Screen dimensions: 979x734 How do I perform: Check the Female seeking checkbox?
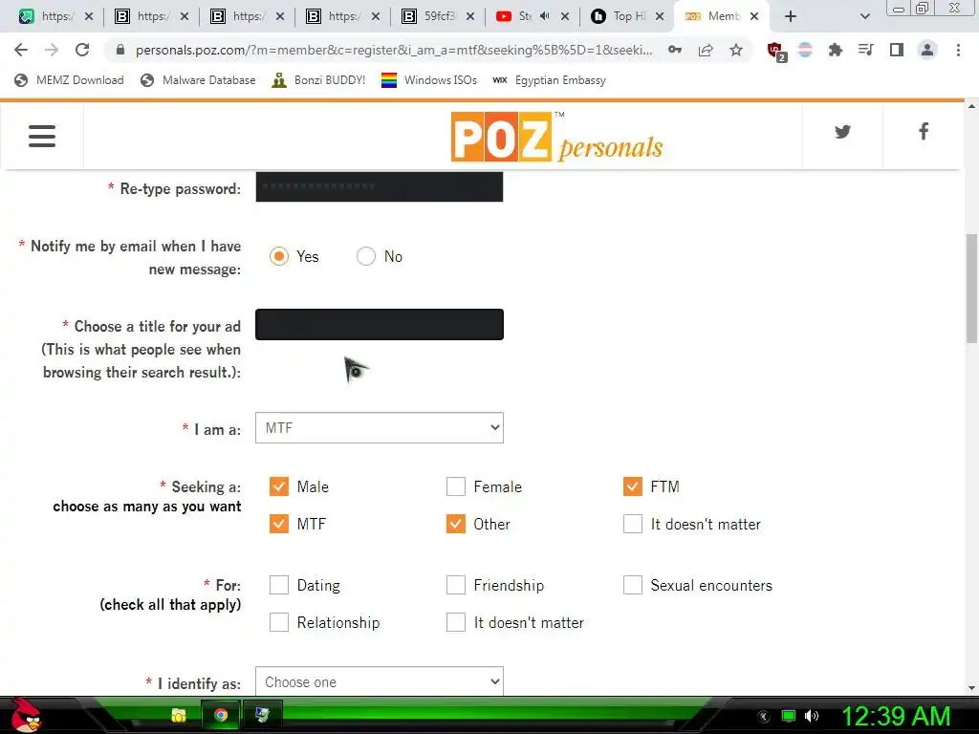456,486
